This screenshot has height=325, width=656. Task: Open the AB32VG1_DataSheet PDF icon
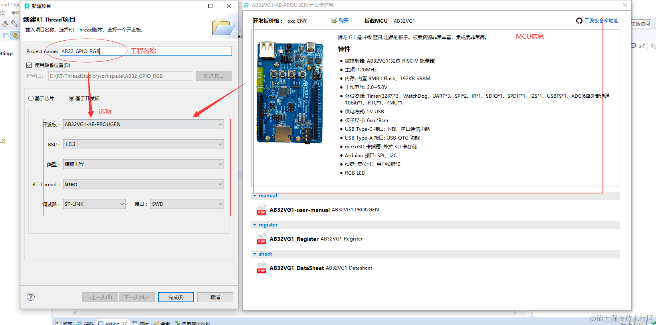262,268
